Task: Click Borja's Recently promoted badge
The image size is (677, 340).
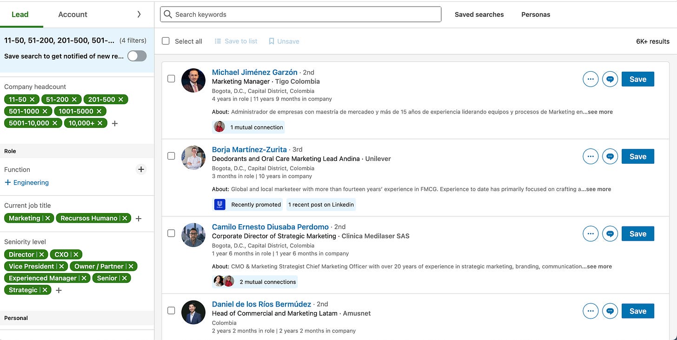Action: 248,205
